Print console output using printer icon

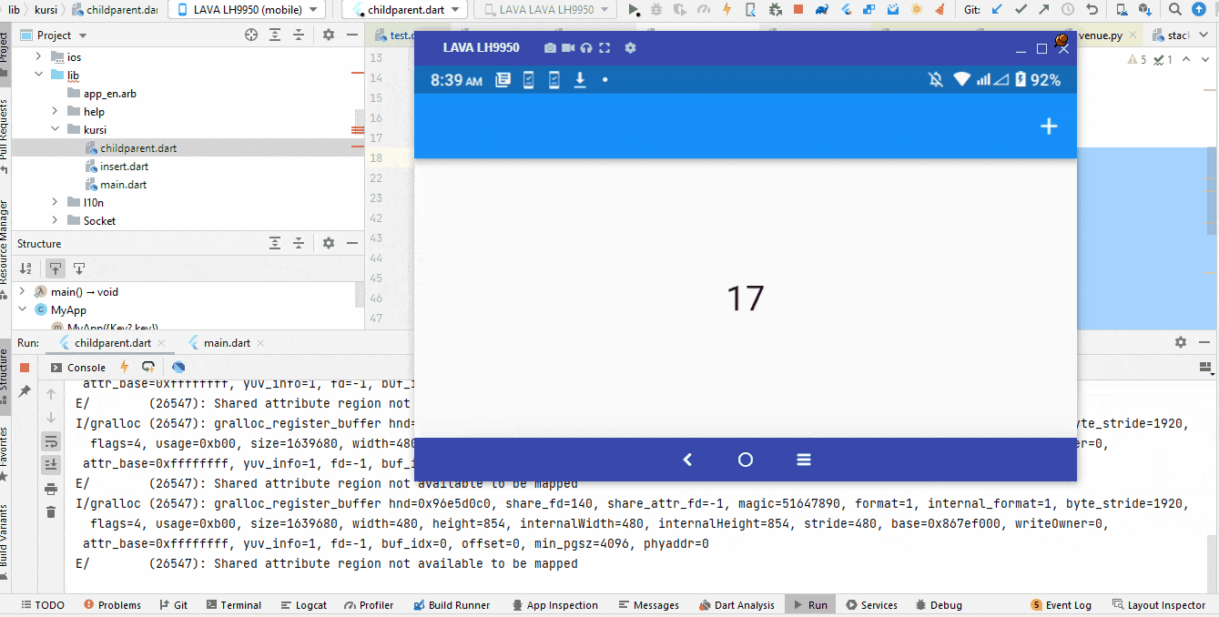[x=51, y=490]
